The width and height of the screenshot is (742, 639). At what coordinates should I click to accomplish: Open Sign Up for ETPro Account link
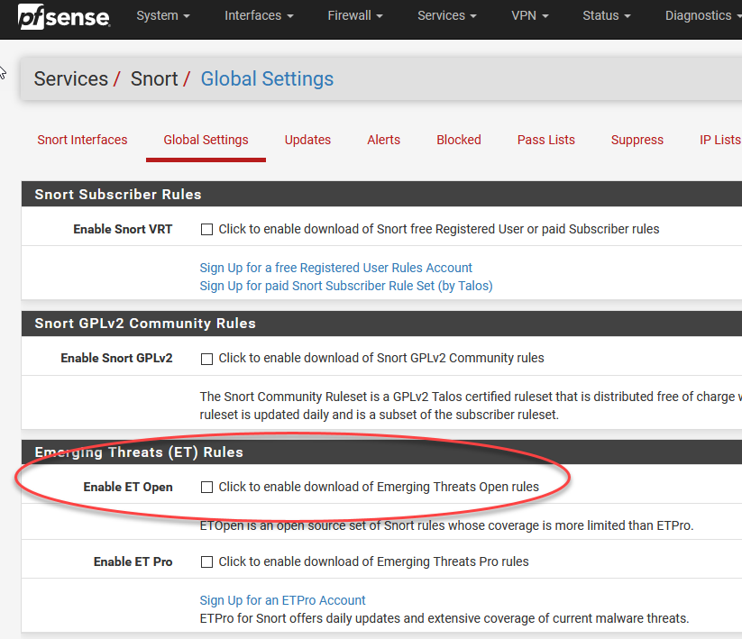coord(282,600)
